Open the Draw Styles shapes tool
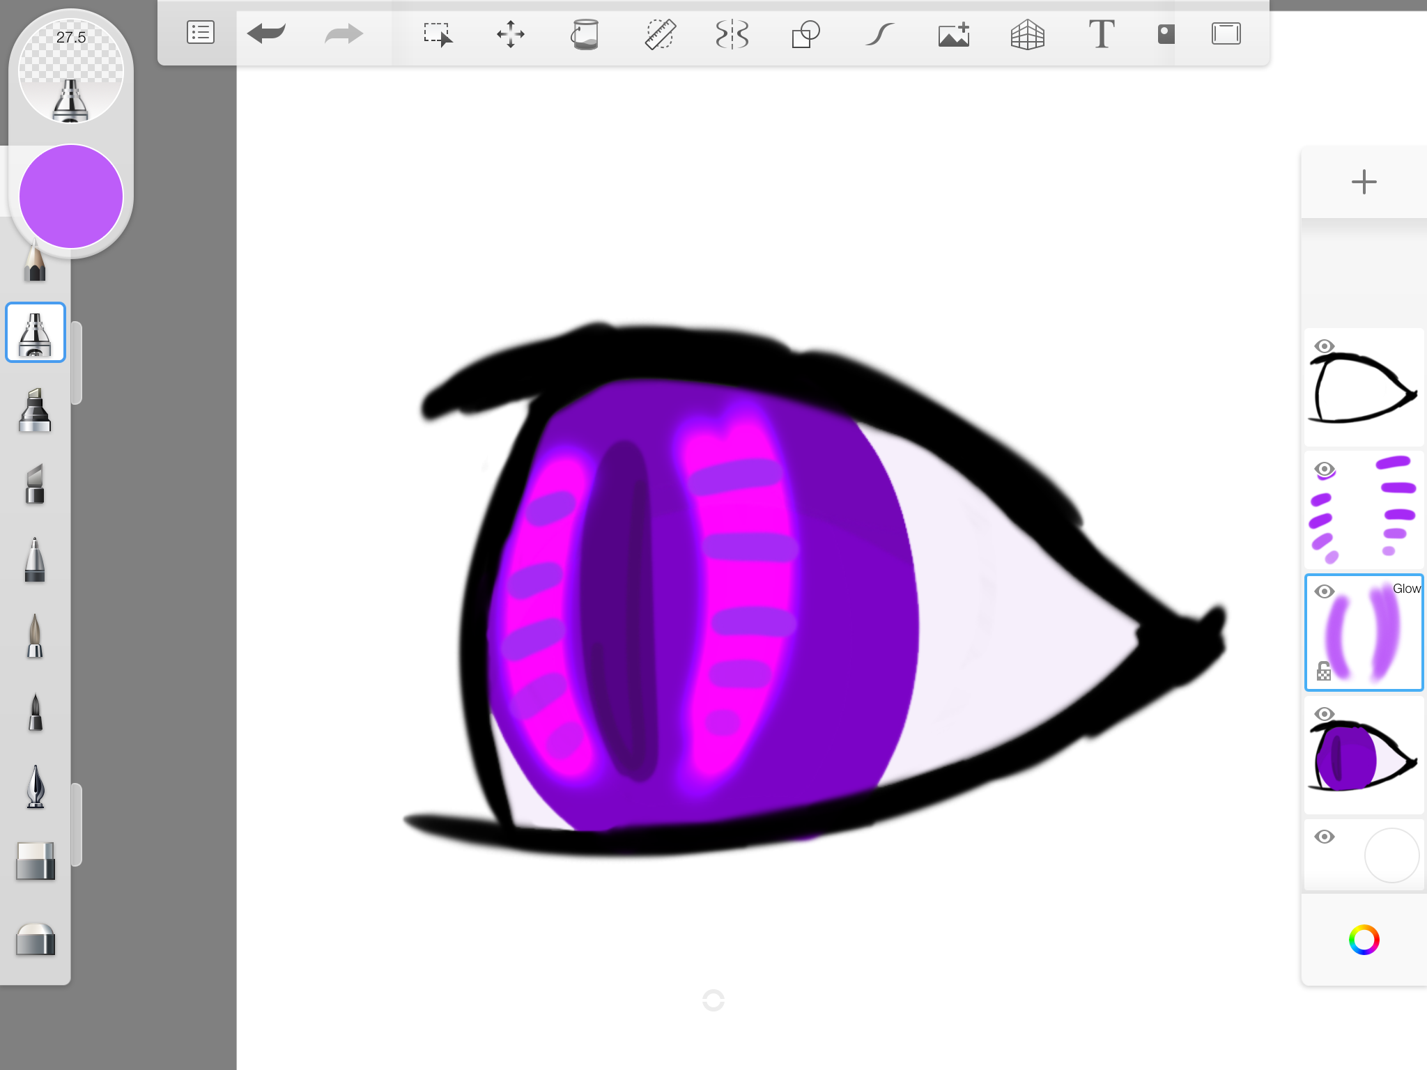1427x1070 pixels. pos(805,33)
